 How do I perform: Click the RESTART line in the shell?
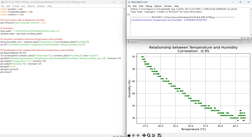pos(183,17)
